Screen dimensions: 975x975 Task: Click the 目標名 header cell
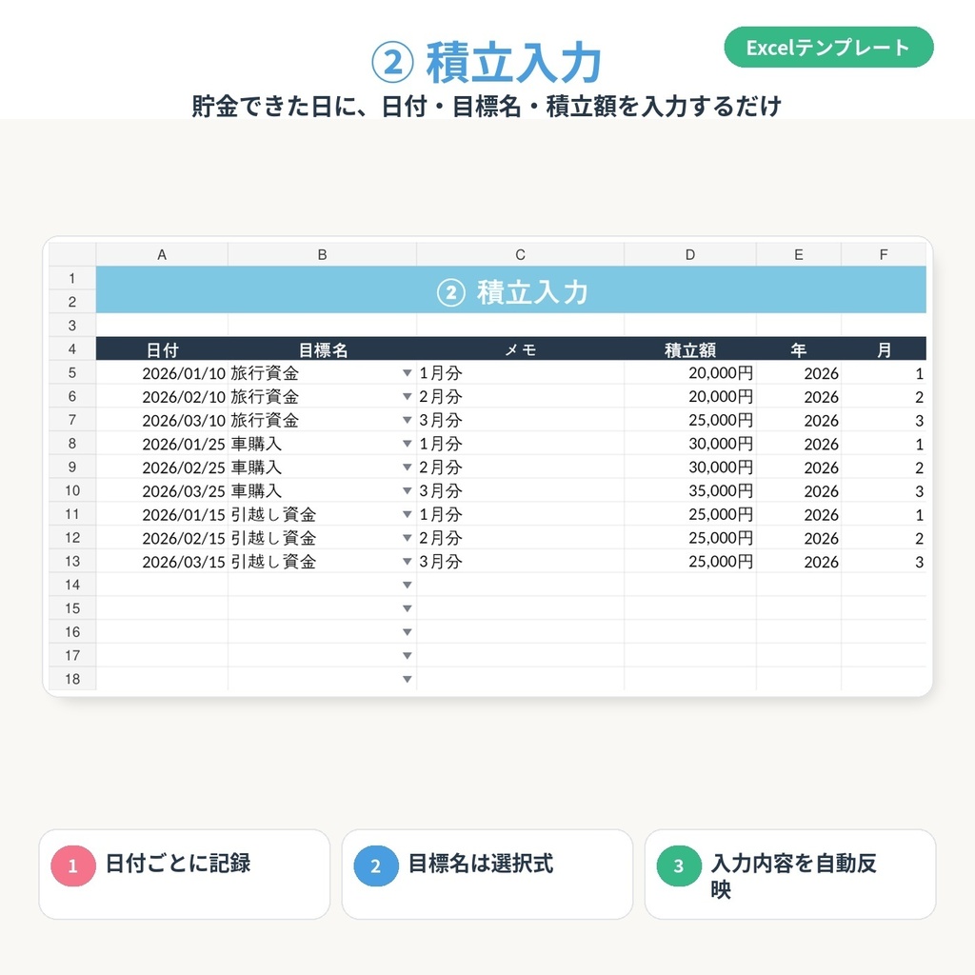(x=322, y=349)
